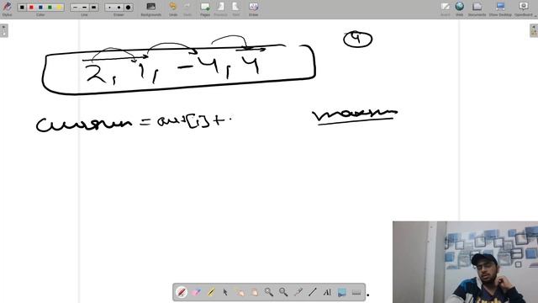Open the Documents view
Image resolution: width=538 pixels, height=303 pixels.
coord(477,8)
